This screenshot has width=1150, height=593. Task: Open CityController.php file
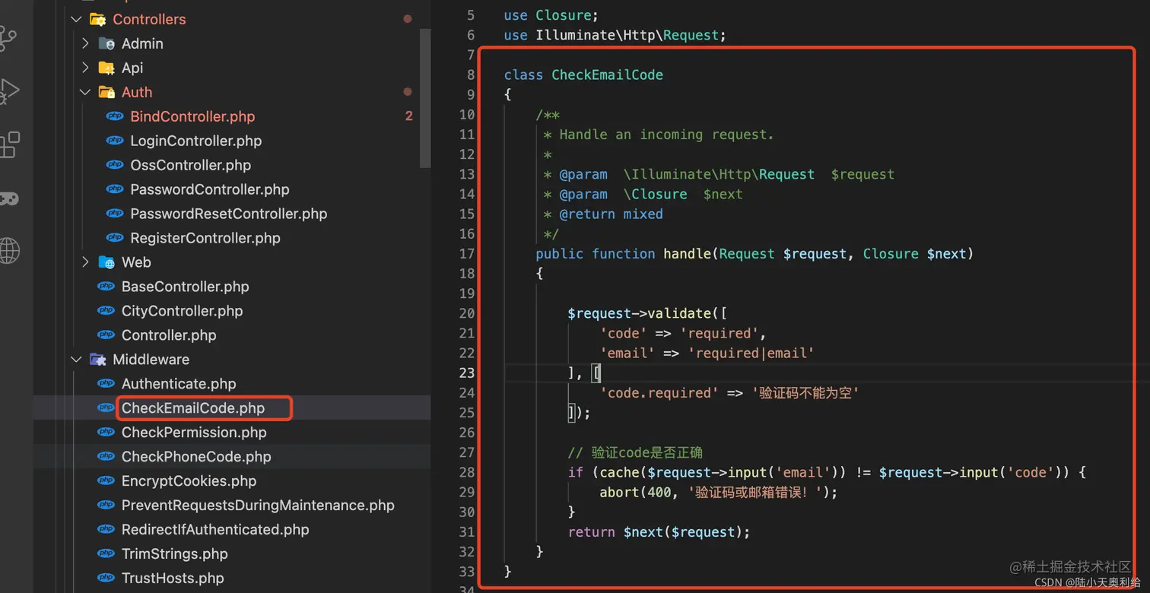(182, 311)
